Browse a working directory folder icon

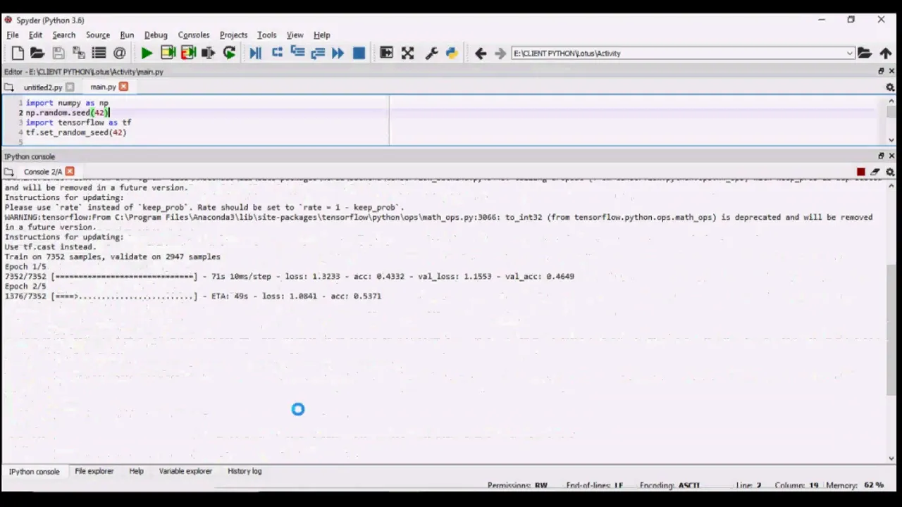coord(865,53)
